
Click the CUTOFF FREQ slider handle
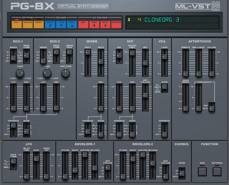coord(132,53)
